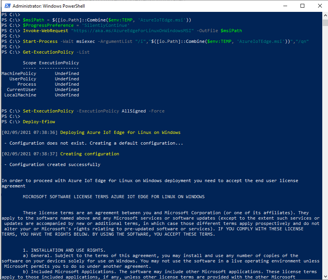Viewport: 328px width, 280px height.
Task: Click the AllSigned policy value
Action: click(134, 111)
